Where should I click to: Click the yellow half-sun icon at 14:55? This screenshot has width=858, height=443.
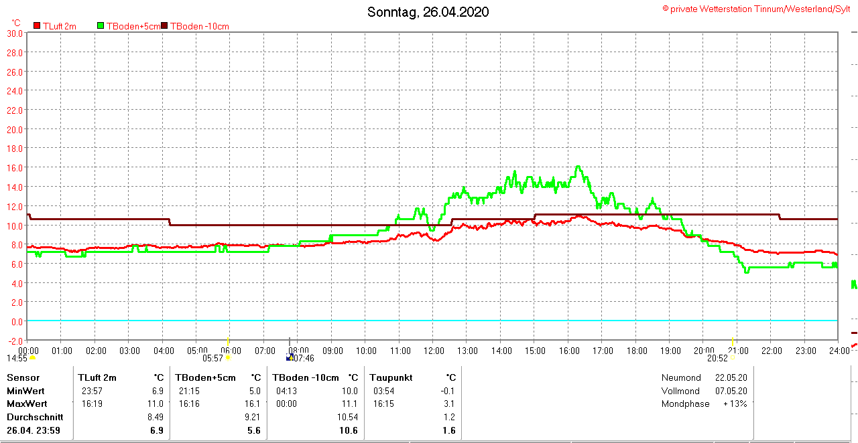(32, 358)
